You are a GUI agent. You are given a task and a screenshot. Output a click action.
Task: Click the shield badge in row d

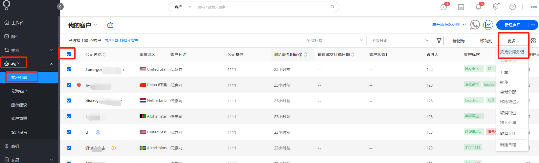(x=98, y=132)
